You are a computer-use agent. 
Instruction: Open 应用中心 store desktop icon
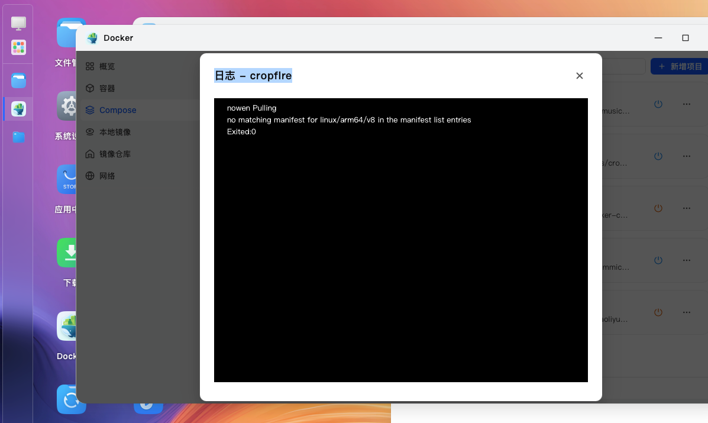click(67, 179)
